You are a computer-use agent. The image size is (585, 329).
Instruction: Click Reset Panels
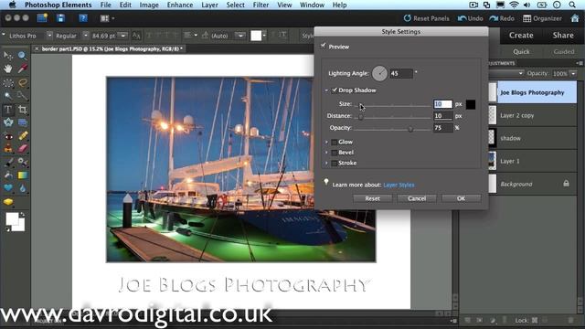(427, 18)
